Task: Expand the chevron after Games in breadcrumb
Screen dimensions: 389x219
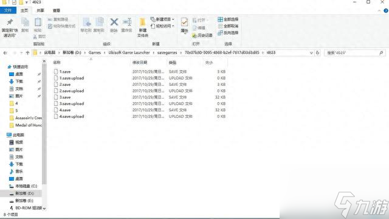Action: pyautogui.click(x=105, y=53)
